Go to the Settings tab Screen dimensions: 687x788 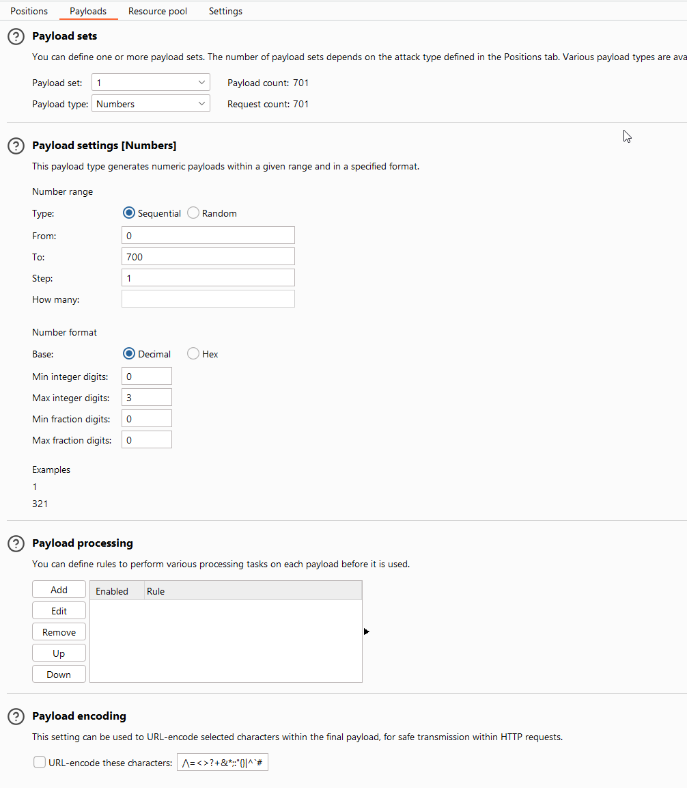click(225, 11)
